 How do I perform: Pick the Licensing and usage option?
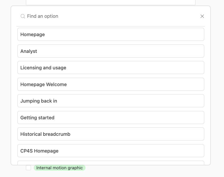111,68
